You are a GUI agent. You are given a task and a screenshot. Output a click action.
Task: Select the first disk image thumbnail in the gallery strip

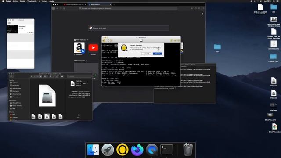(x=33, y=116)
